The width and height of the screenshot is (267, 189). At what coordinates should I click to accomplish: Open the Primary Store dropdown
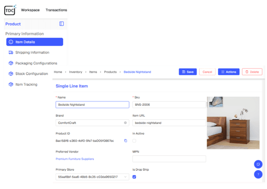[x=92, y=177]
